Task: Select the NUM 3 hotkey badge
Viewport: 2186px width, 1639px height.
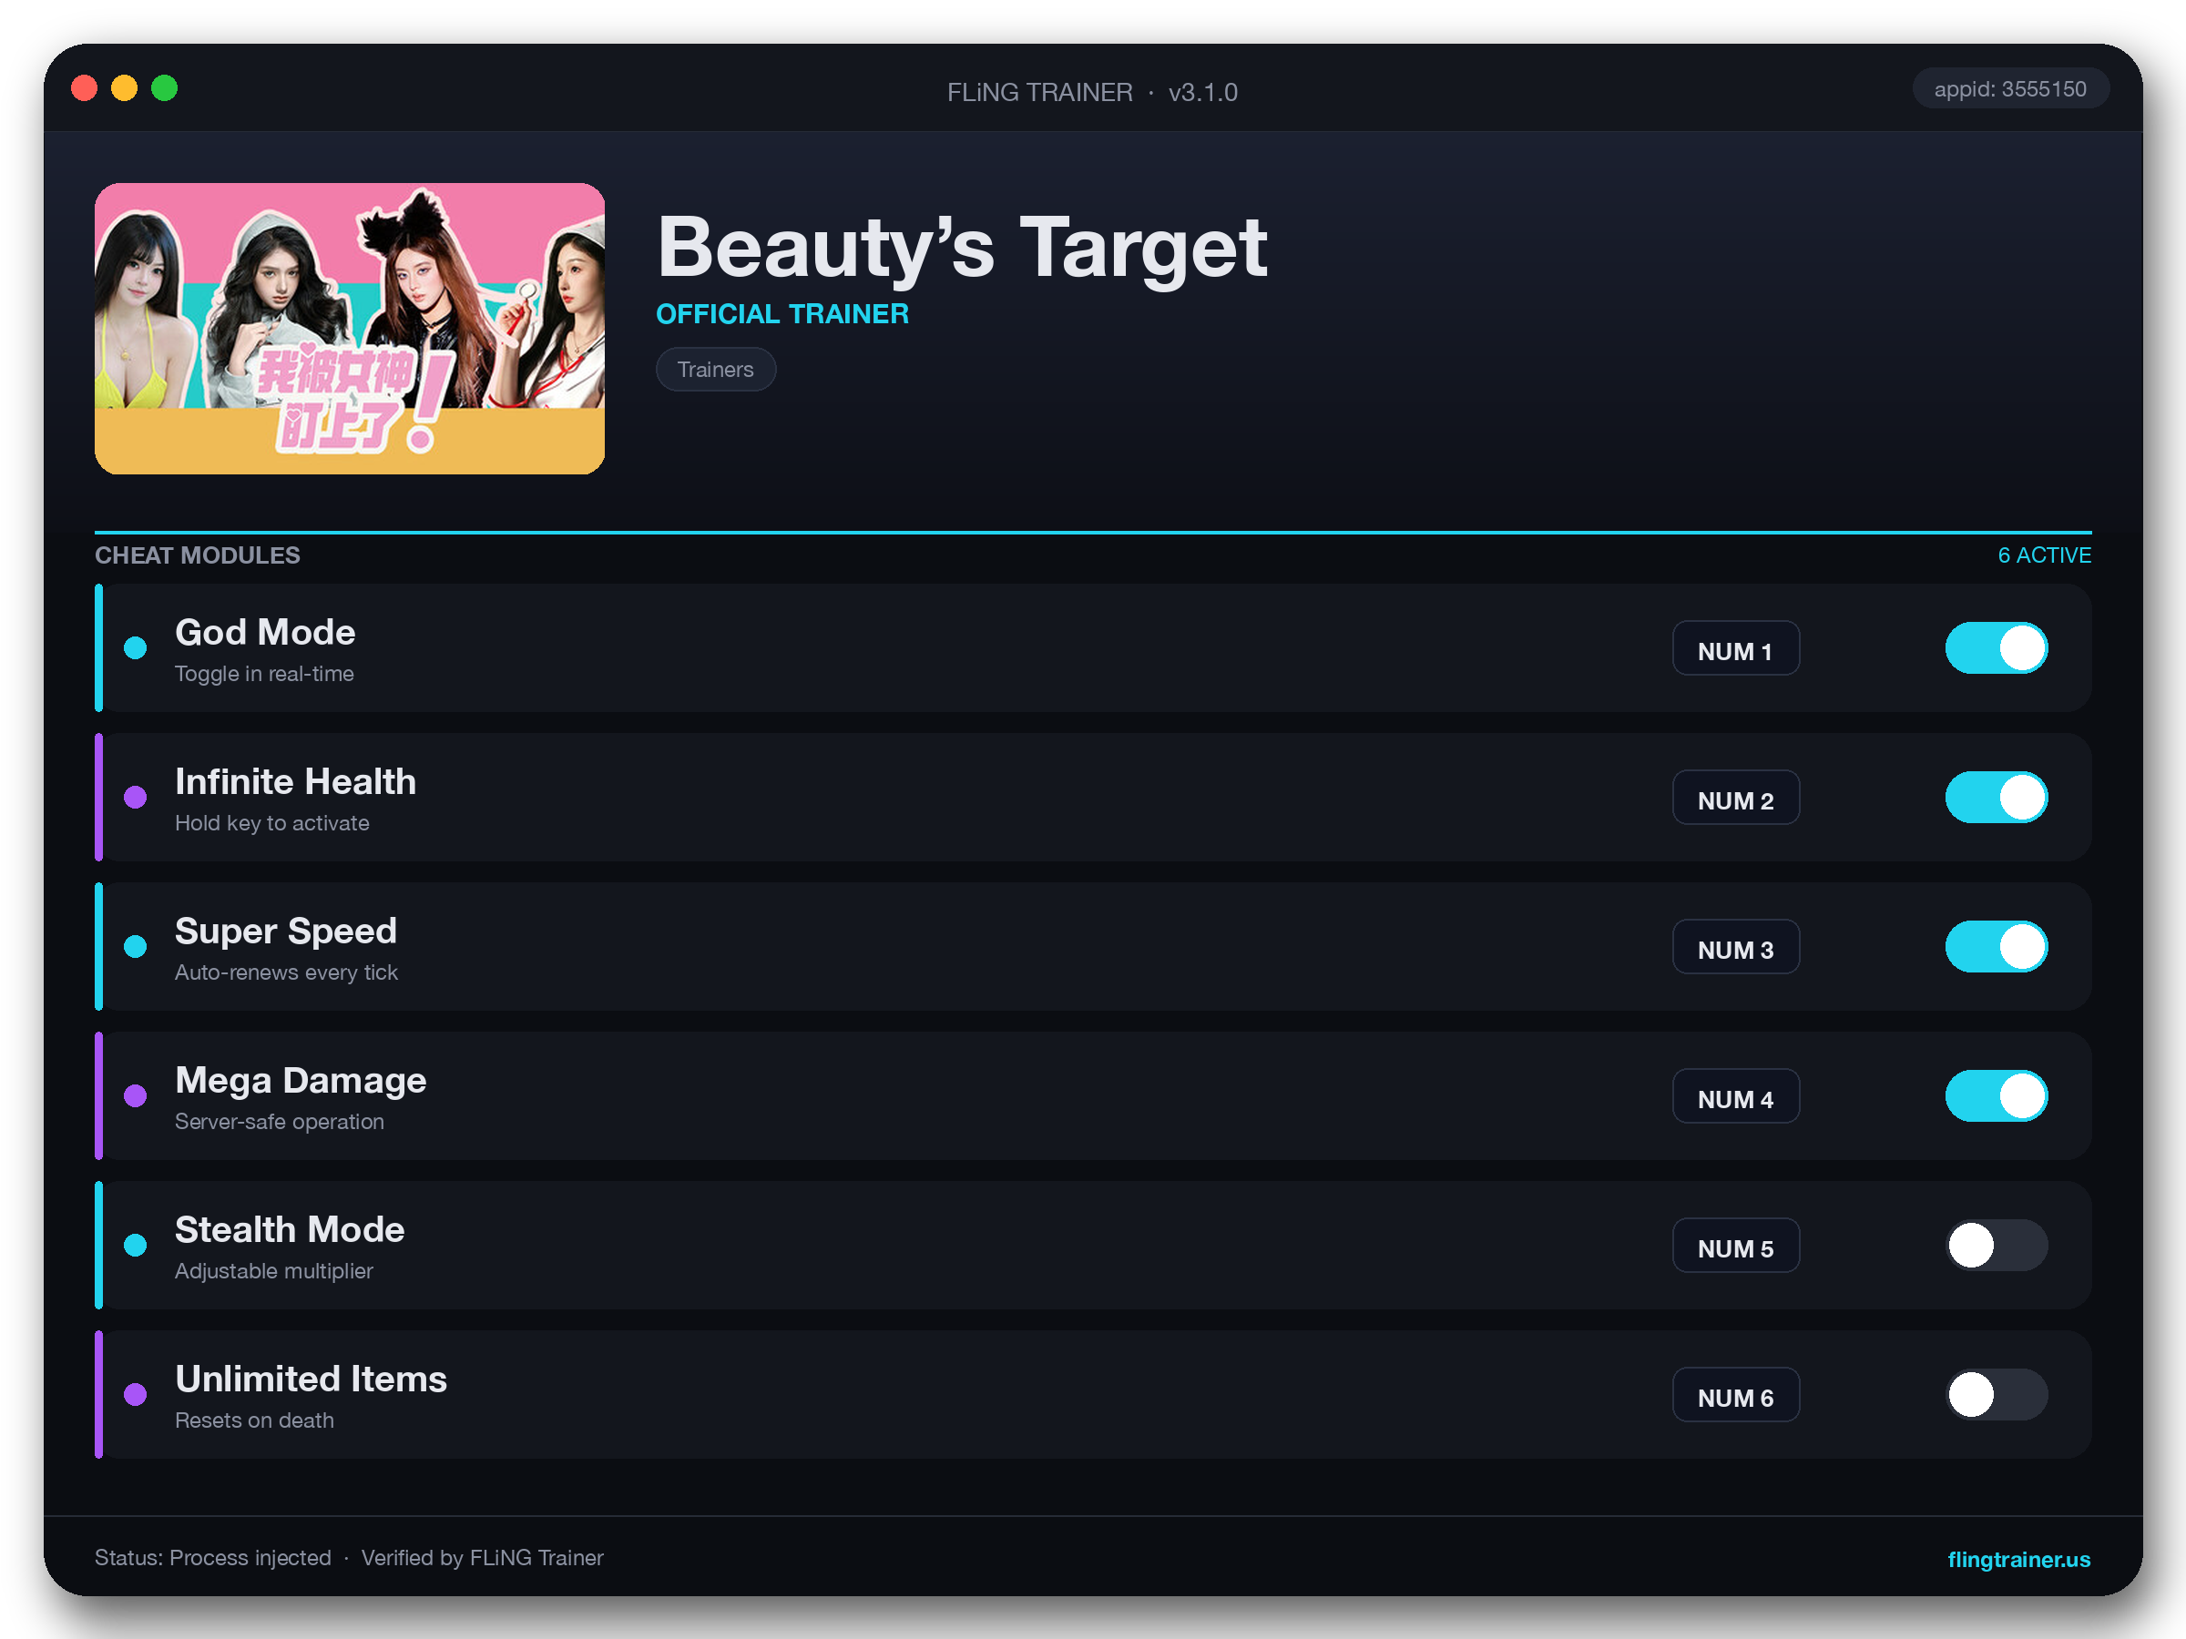Action: point(1735,946)
